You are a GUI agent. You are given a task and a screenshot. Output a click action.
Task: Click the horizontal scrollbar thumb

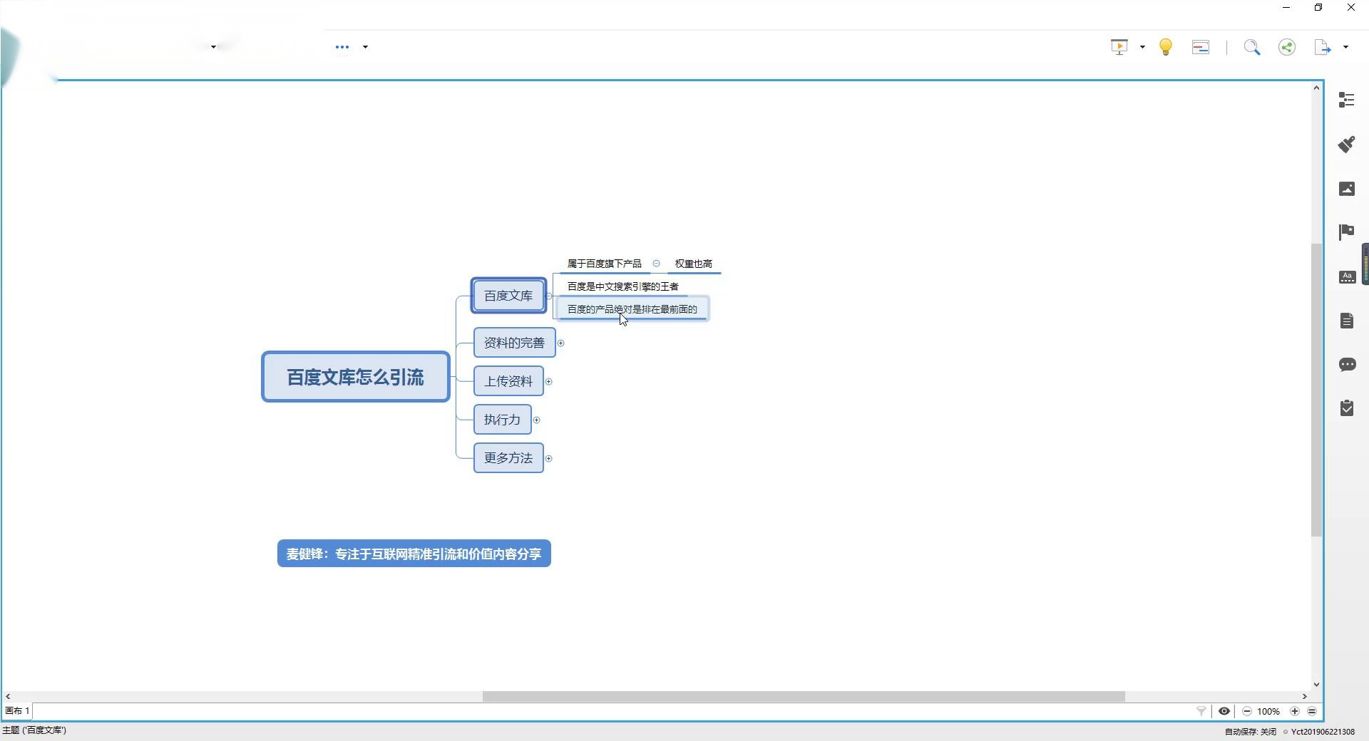(x=804, y=696)
